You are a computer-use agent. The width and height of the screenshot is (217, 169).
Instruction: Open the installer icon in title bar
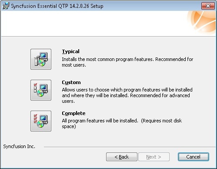[6, 6]
